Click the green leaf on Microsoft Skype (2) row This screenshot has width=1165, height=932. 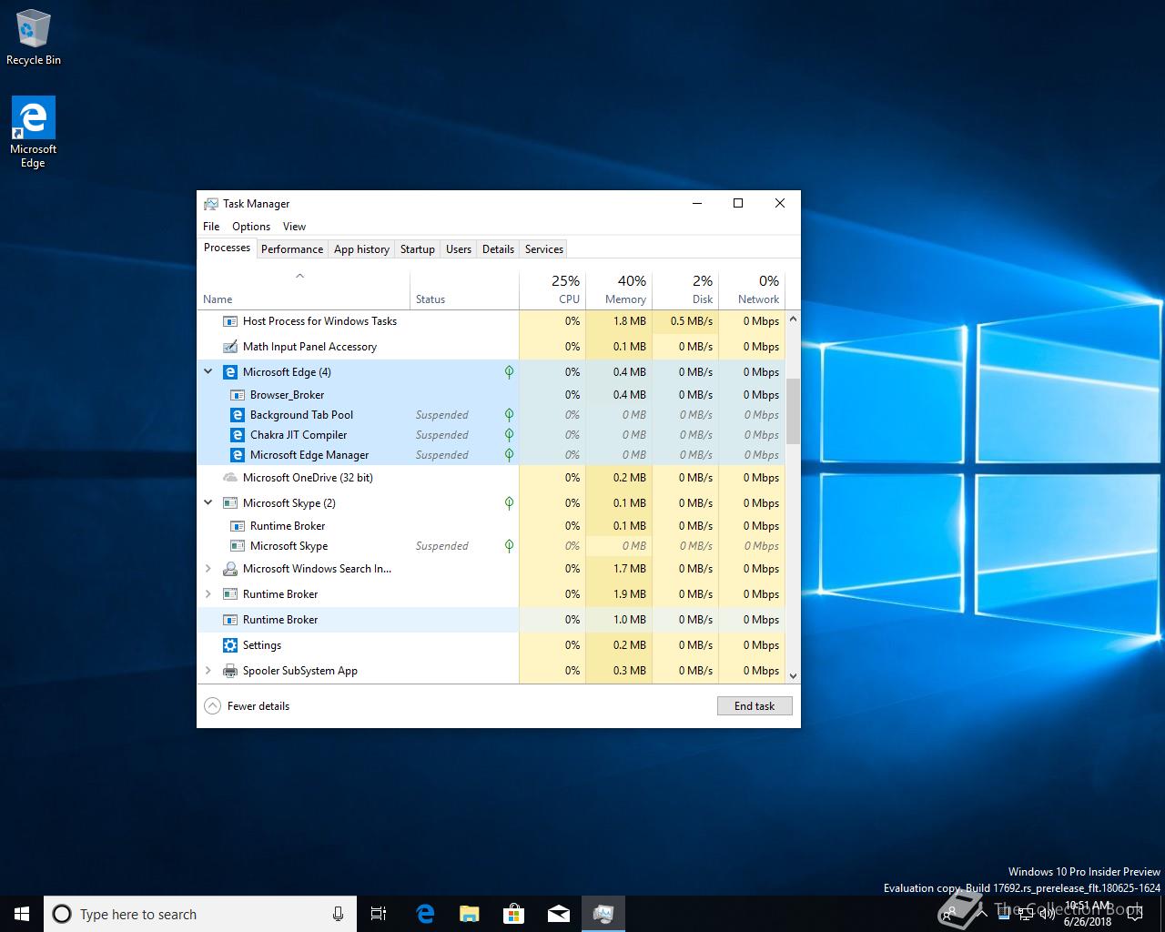tap(509, 503)
